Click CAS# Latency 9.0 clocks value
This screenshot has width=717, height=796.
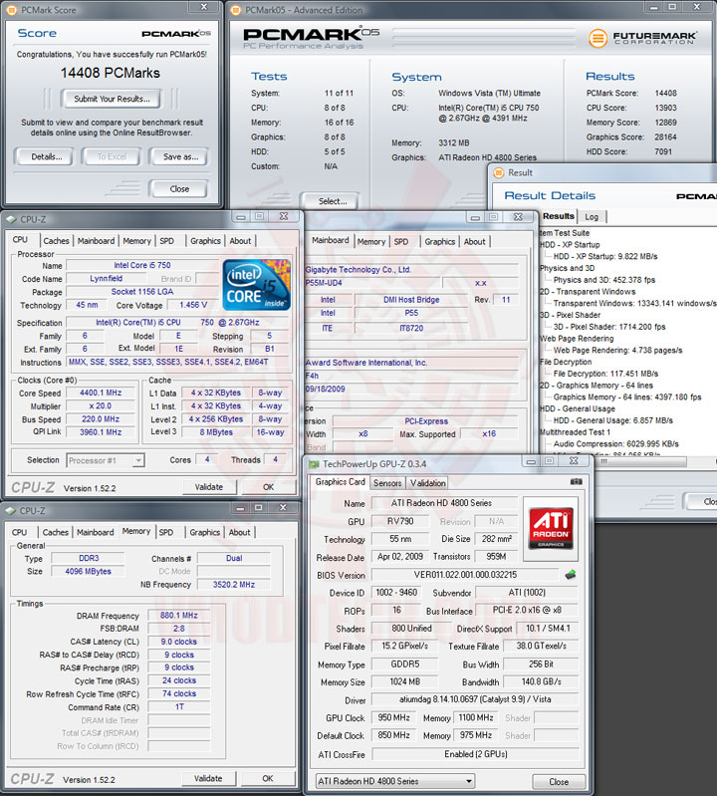click(178, 642)
